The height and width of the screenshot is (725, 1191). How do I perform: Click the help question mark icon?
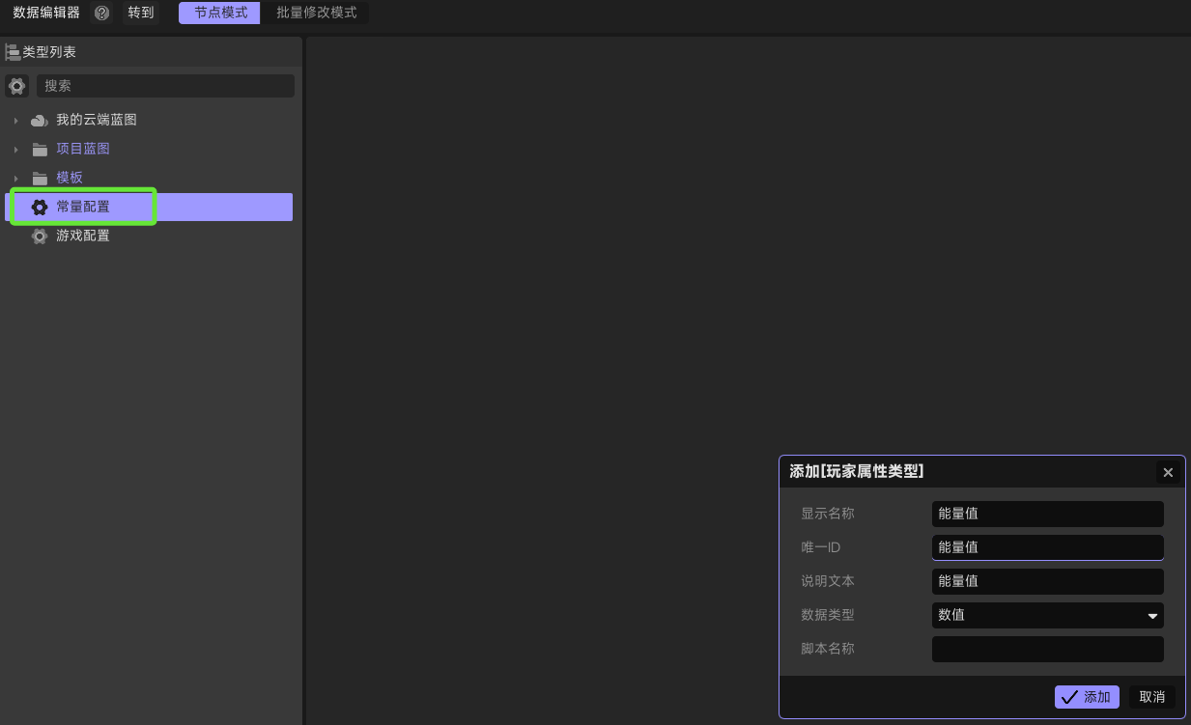point(101,13)
